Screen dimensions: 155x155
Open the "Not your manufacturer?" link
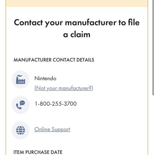tap(64, 88)
